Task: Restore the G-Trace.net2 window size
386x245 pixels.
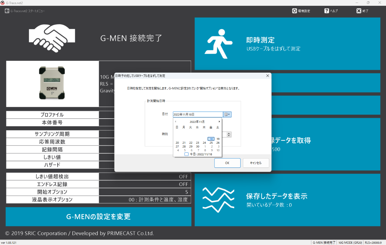Action: pyautogui.click(x=368, y=3)
